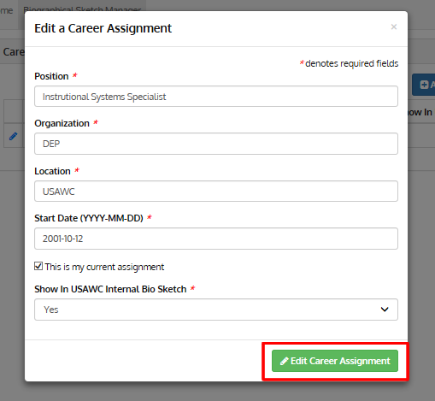Close the Edit a Career Assignment dialog

pos(394,27)
